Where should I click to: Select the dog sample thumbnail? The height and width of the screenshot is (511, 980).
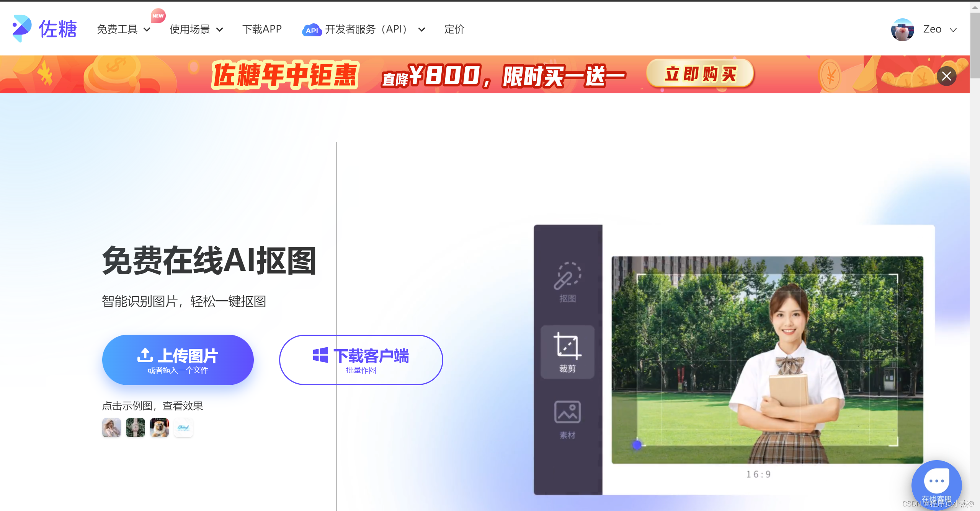pos(159,428)
